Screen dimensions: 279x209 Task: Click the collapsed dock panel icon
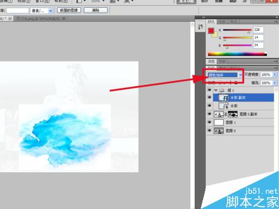tap(200, 27)
